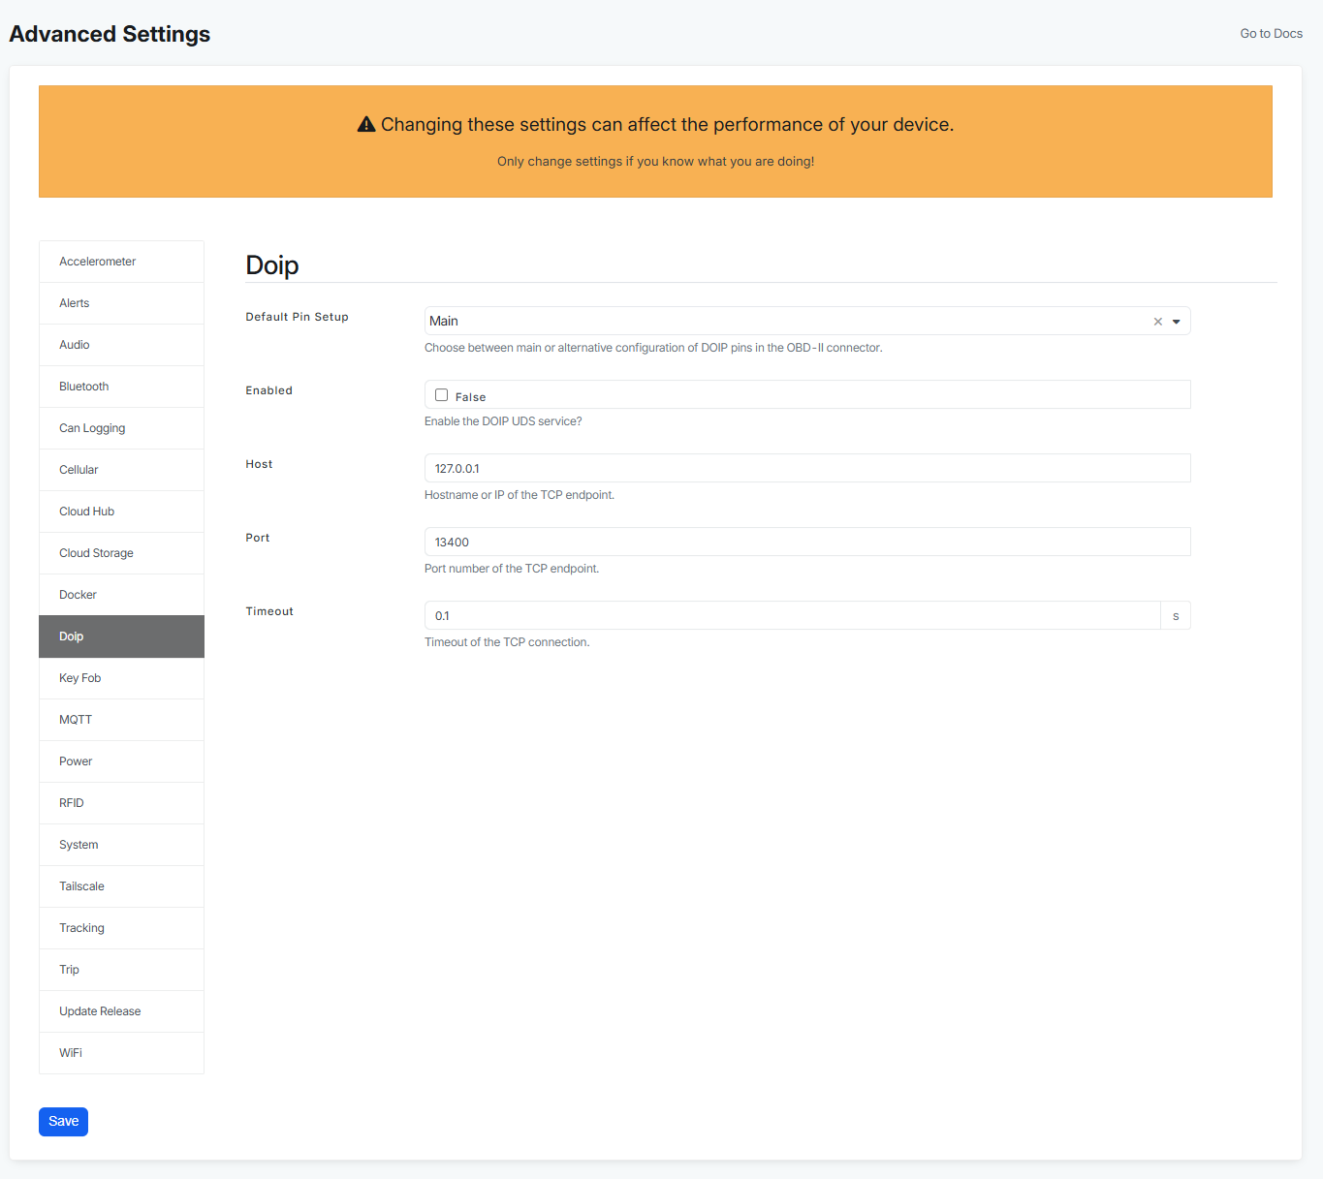Show the Trip settings section
Image resolution: width=1323 pixels, height=1179 pixels.
121,970
